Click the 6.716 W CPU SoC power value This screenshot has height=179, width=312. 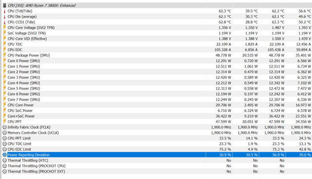[x=224, y=111]
